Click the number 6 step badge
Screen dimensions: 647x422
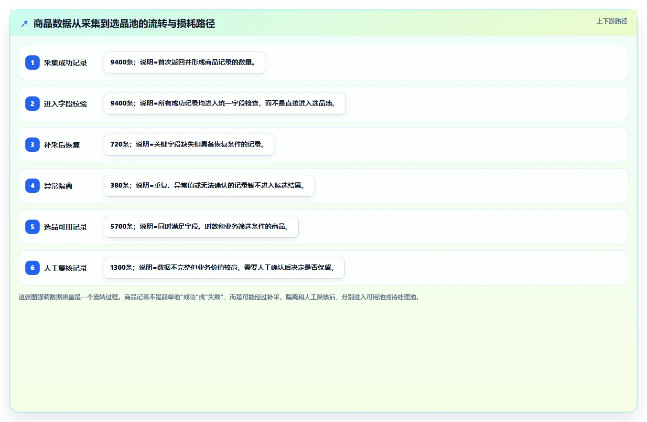click(x=32, y=268)
